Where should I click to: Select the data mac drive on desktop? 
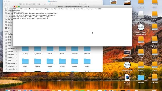[155, 79]
